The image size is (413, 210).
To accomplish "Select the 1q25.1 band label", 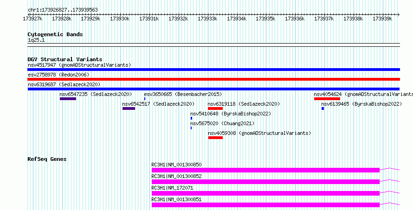I will [36, 40].
